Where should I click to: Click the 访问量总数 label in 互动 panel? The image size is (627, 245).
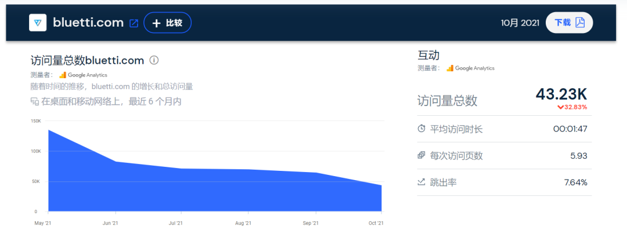click(447, 101)
